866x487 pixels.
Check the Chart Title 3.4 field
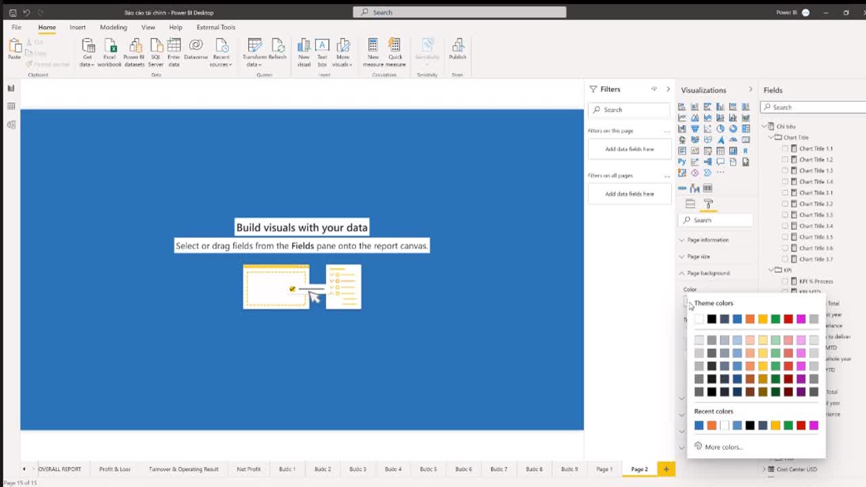tap(785, 226)
